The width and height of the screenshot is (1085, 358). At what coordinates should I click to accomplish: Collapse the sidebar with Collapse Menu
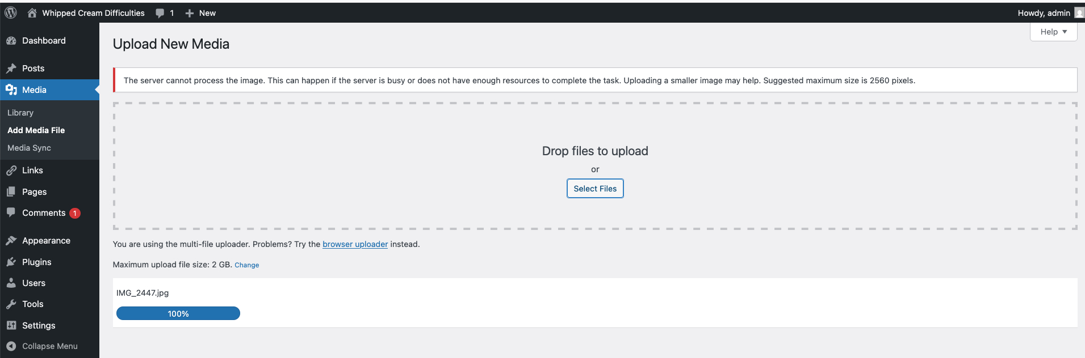49,346
